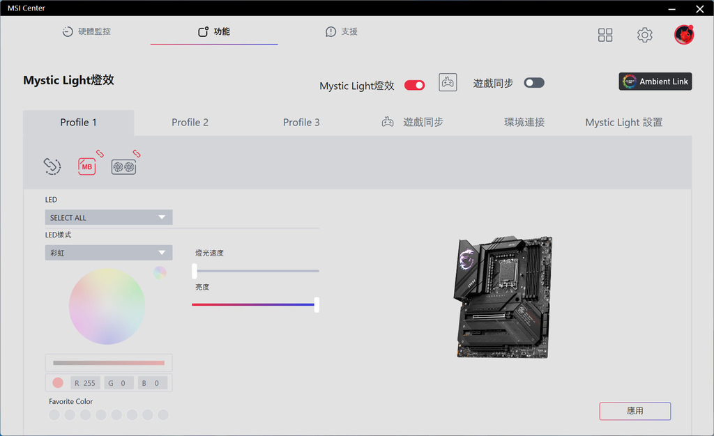The image size is (714, 436).
Task: Click the motherboard preview image
Action: [x=503, y=297]
